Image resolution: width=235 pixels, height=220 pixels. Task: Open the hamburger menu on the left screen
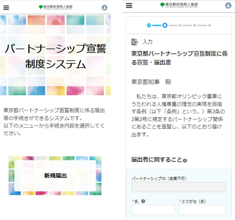(x=6, y=8)
